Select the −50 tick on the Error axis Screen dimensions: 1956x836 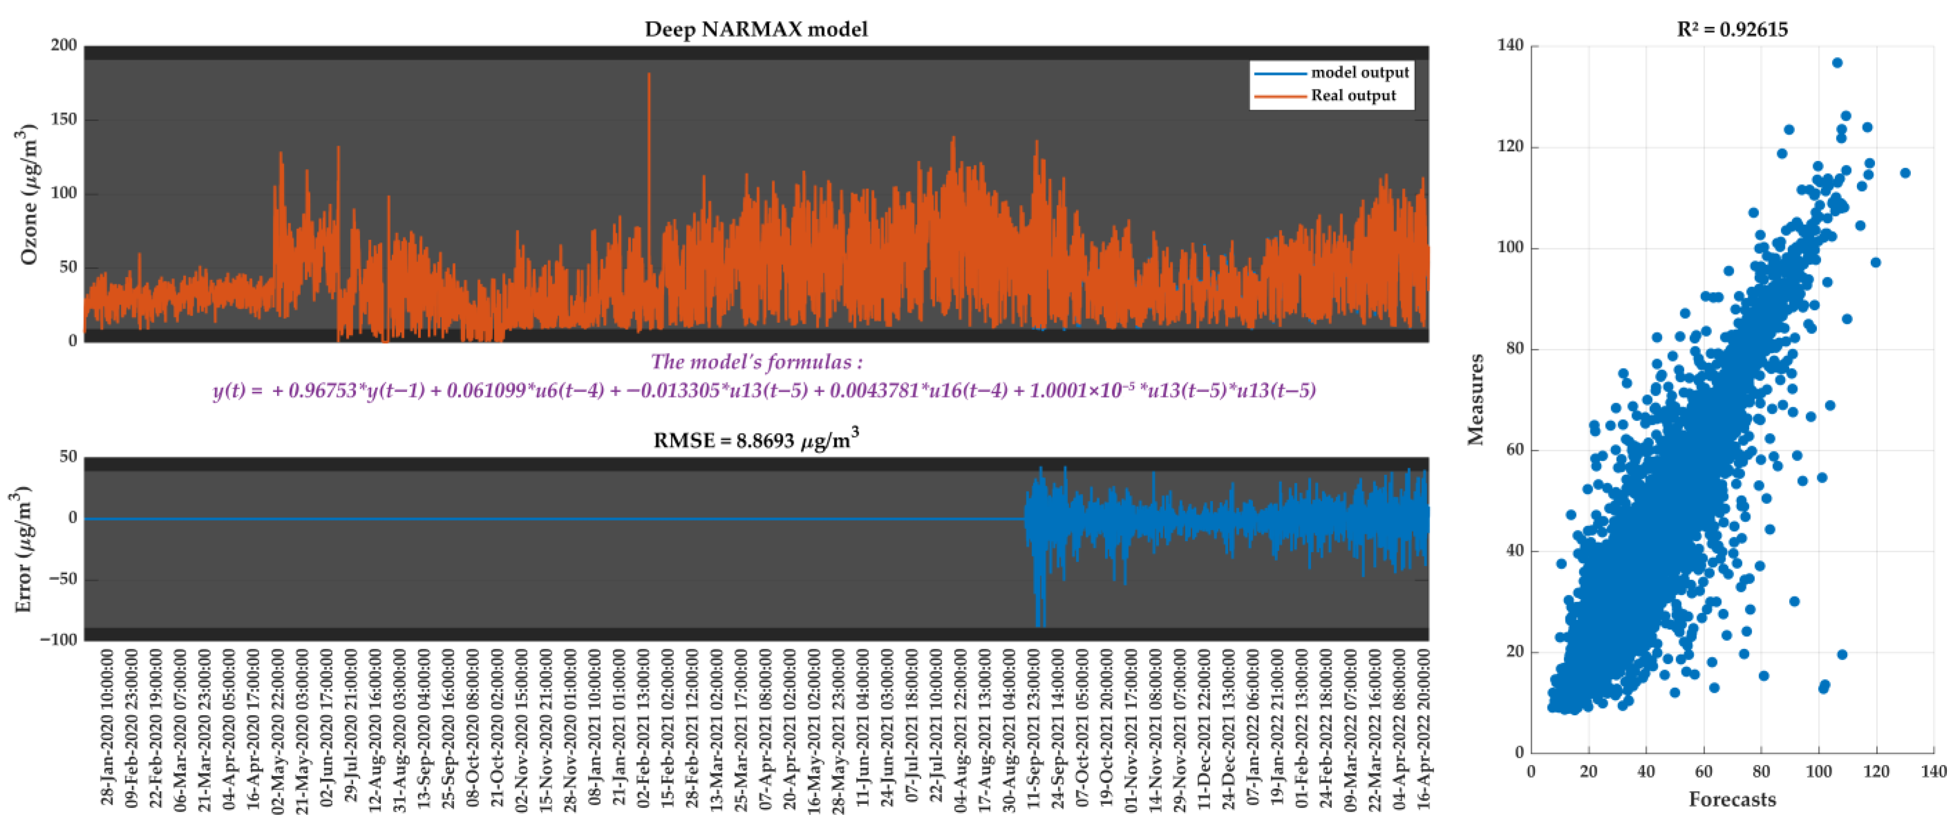(64, 579)
